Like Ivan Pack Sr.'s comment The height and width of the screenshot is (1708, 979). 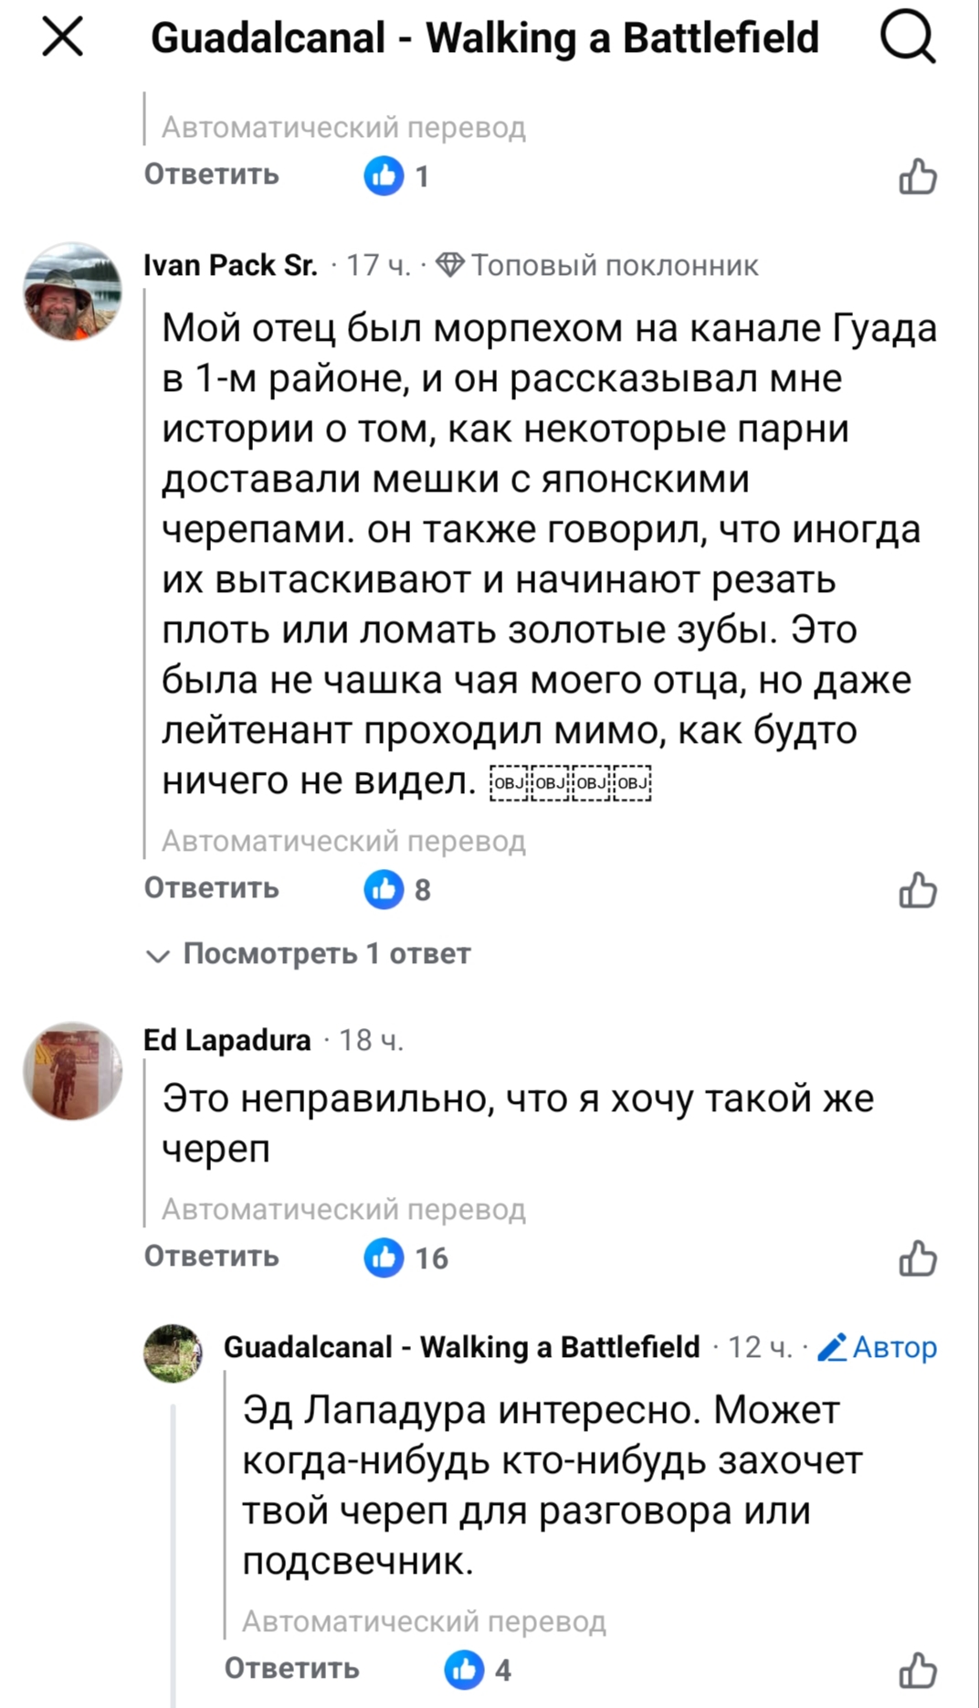(917, 890)
